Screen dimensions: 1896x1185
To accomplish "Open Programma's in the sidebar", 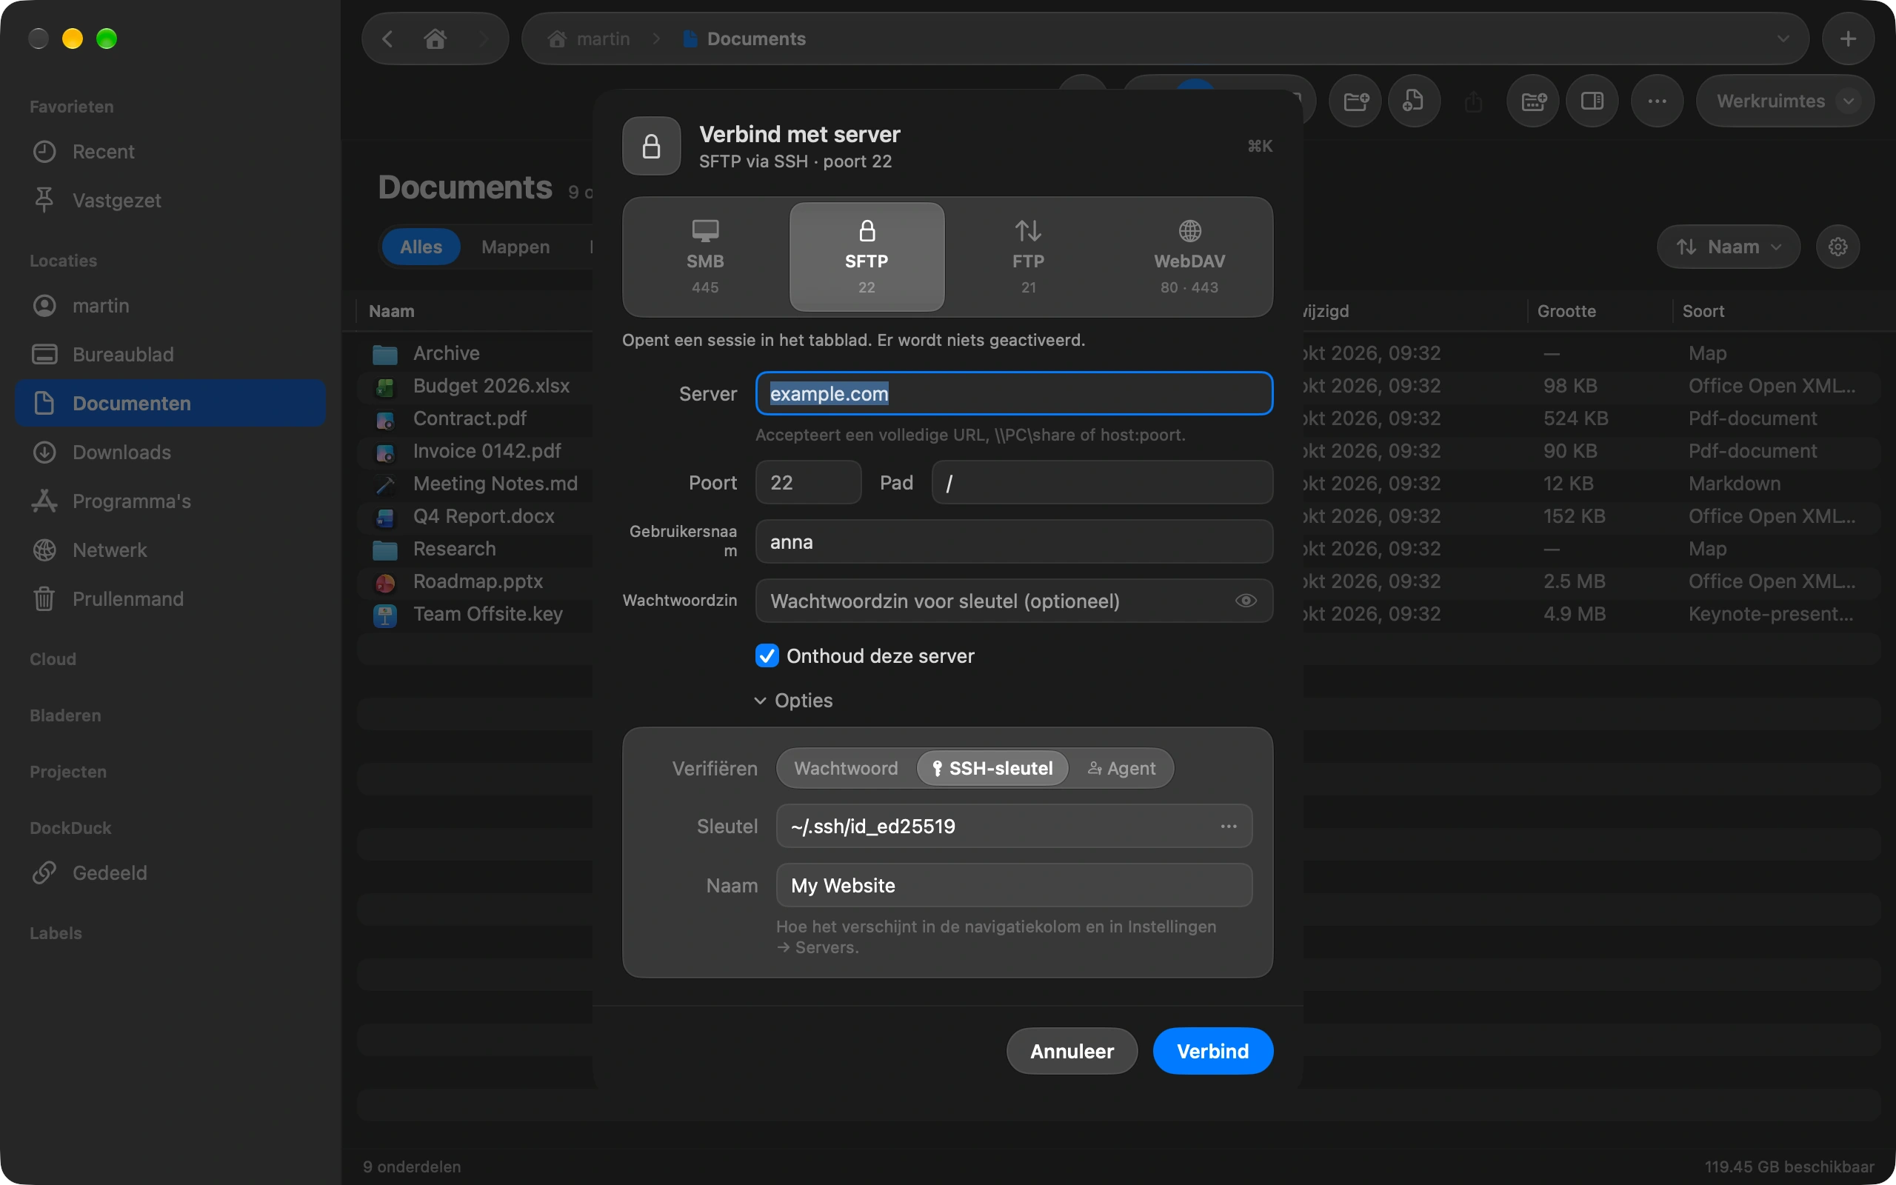I will 170,501.
